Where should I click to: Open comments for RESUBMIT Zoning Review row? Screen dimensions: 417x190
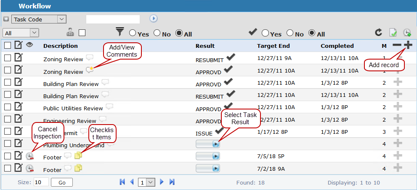[90, 58]
